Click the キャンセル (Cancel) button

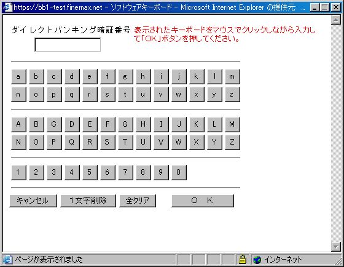click(33, 201)
